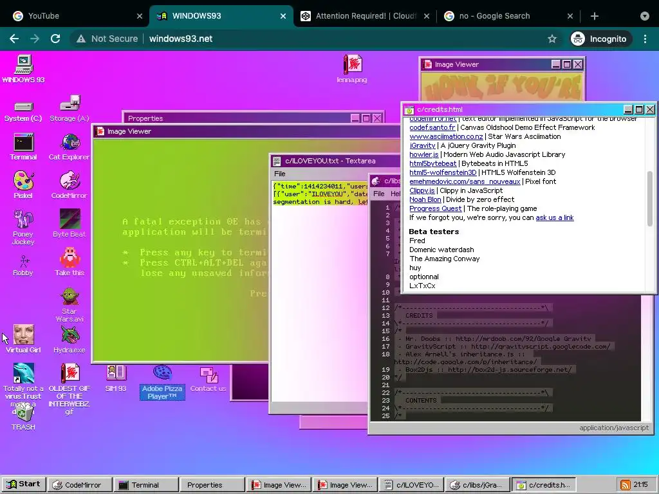Open the File menu in Textarea window
Image resolution: width=659 pixels, height=494 pixels.
tap(279, 174)
